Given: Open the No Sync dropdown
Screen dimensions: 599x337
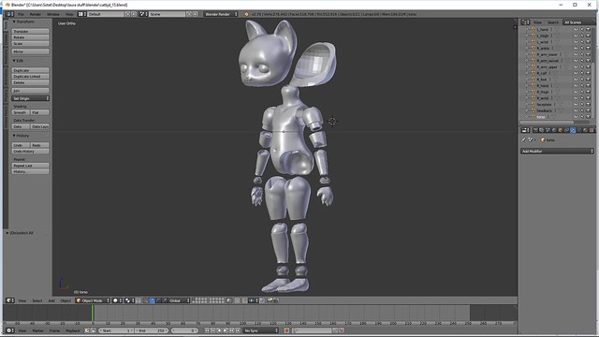Looking at the screenshot, I should tap(260, 330).
